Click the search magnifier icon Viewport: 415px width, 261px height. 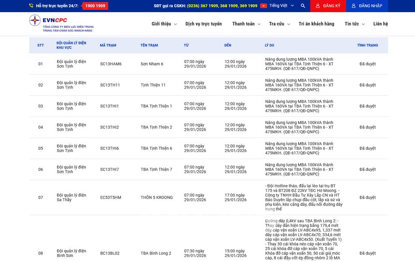point(303,6)
